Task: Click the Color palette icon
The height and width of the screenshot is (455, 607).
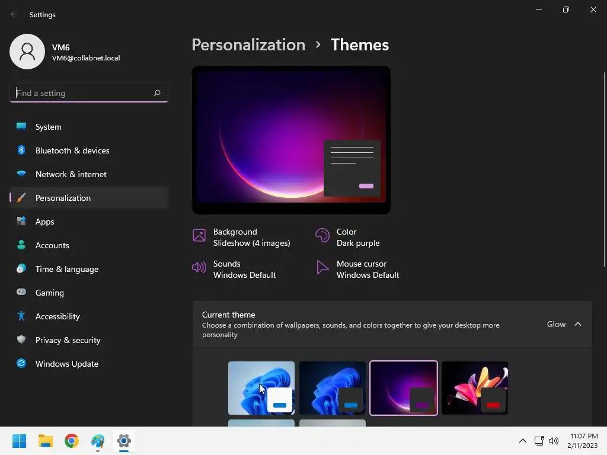Action: pos(322,235)
